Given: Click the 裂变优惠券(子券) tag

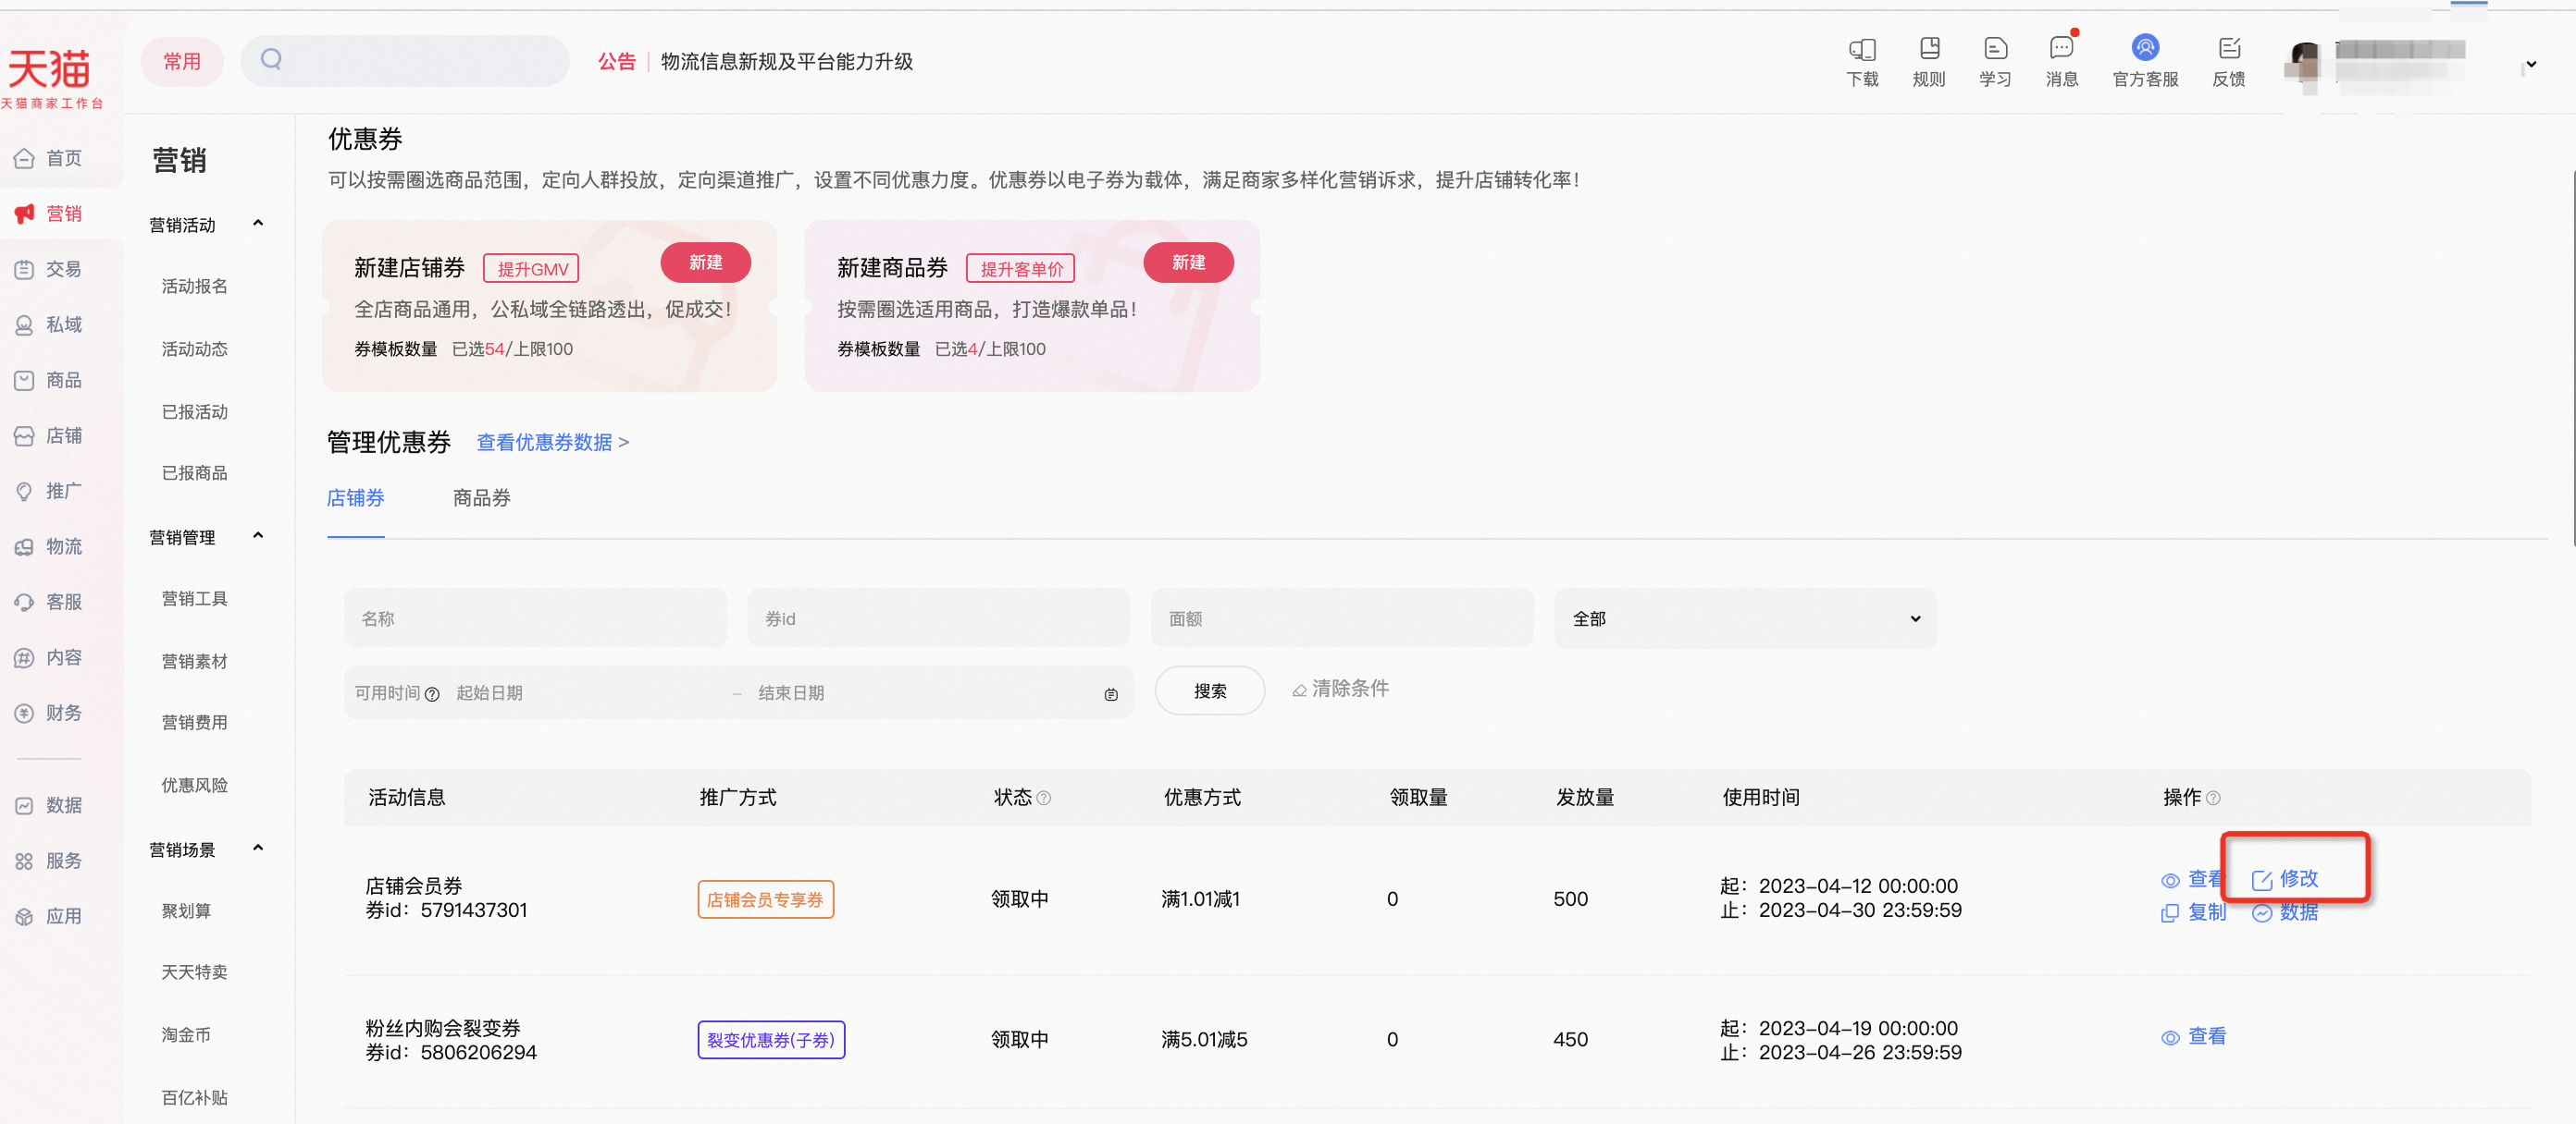Looking at the screenshot, I should (x=771, y=1040).
